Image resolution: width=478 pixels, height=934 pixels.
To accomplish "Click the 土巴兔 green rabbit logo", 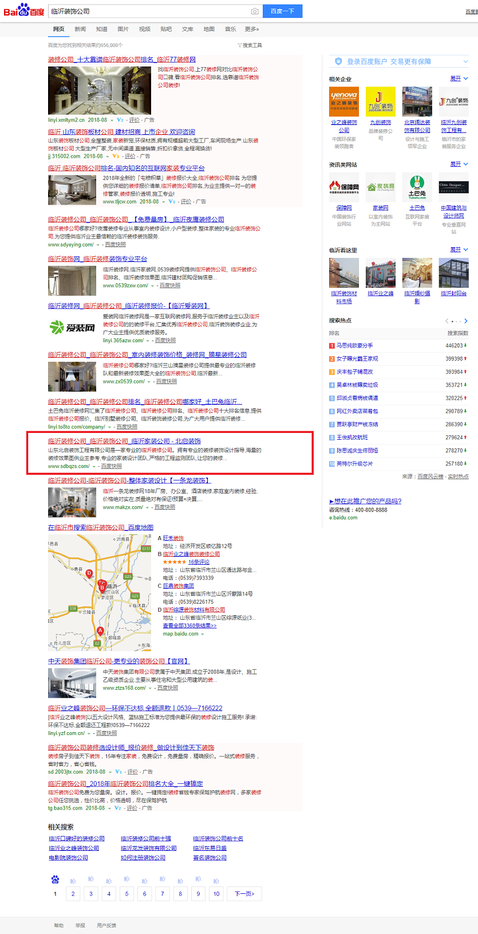I will 417,187.
